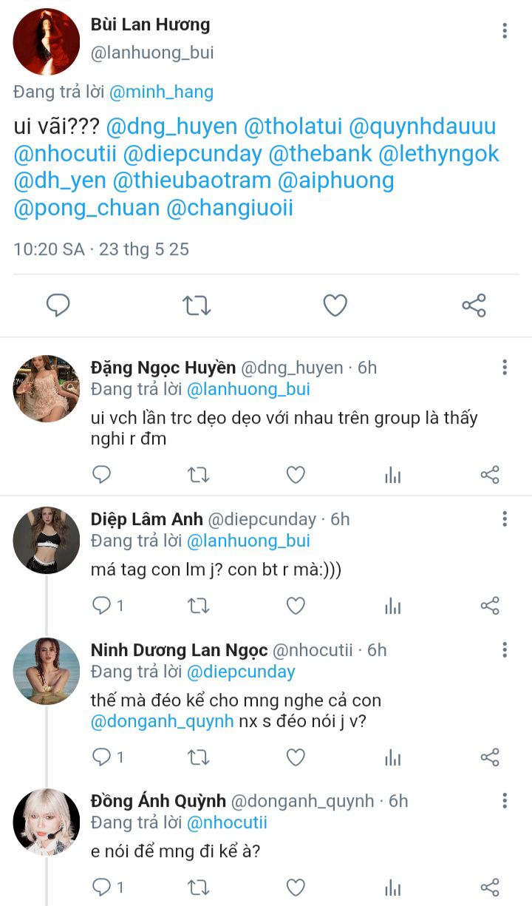
Task: Open Bùi Lan Hương's profile picture
Action: pyautogui.click(x=47, y=42)
